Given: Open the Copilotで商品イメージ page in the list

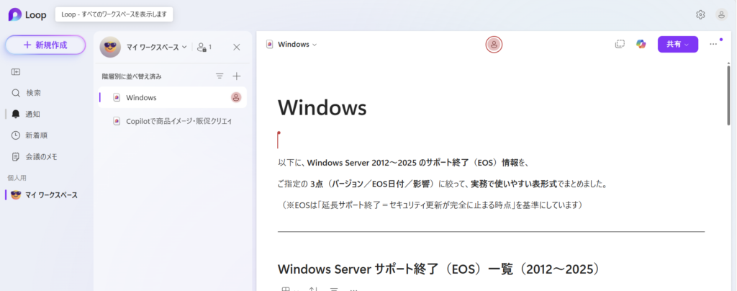Looking at the screenshot, I should tap(178, 121).
